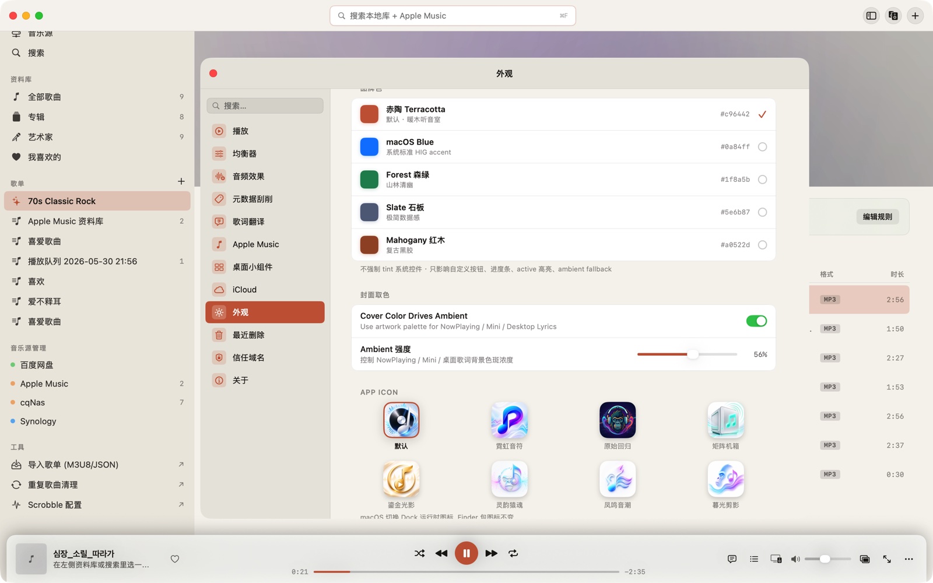Disable Cover Color Drives Ambient switch

pos(756,321)
